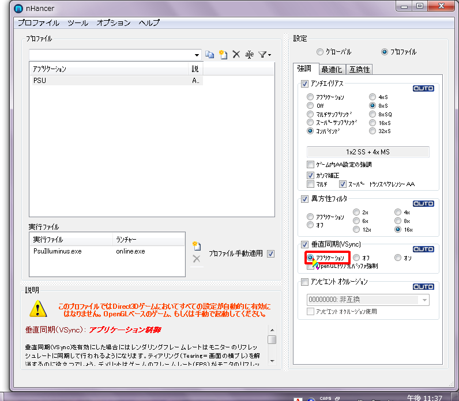Image resolution: width=459 pixels, height=401 pixels.
Task: Select マルチサンプリング anti-aliasing mode
Action: pyautogui.click(x=310, y=114)
